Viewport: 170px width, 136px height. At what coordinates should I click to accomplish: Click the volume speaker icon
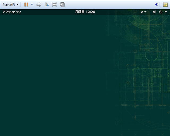pos(155,12)
